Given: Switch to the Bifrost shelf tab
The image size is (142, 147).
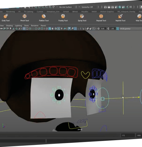Looking at the screenshot, I should [75, 12].
